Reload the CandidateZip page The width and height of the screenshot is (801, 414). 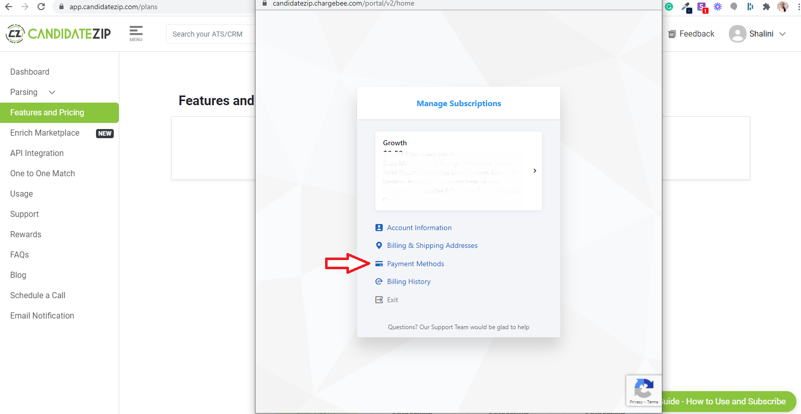(41, 7)
